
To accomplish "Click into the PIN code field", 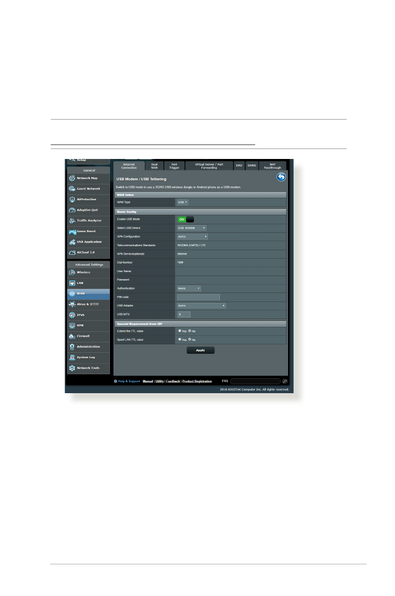I will point(198,297).
